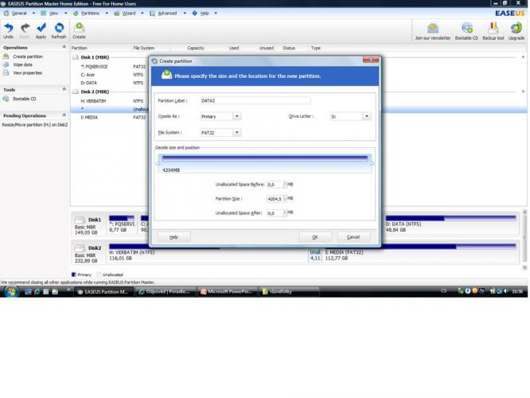Select H: VERBATIM block in Disk2 map
The height and width of the screenshot is (398, 530).
point(207,252)
